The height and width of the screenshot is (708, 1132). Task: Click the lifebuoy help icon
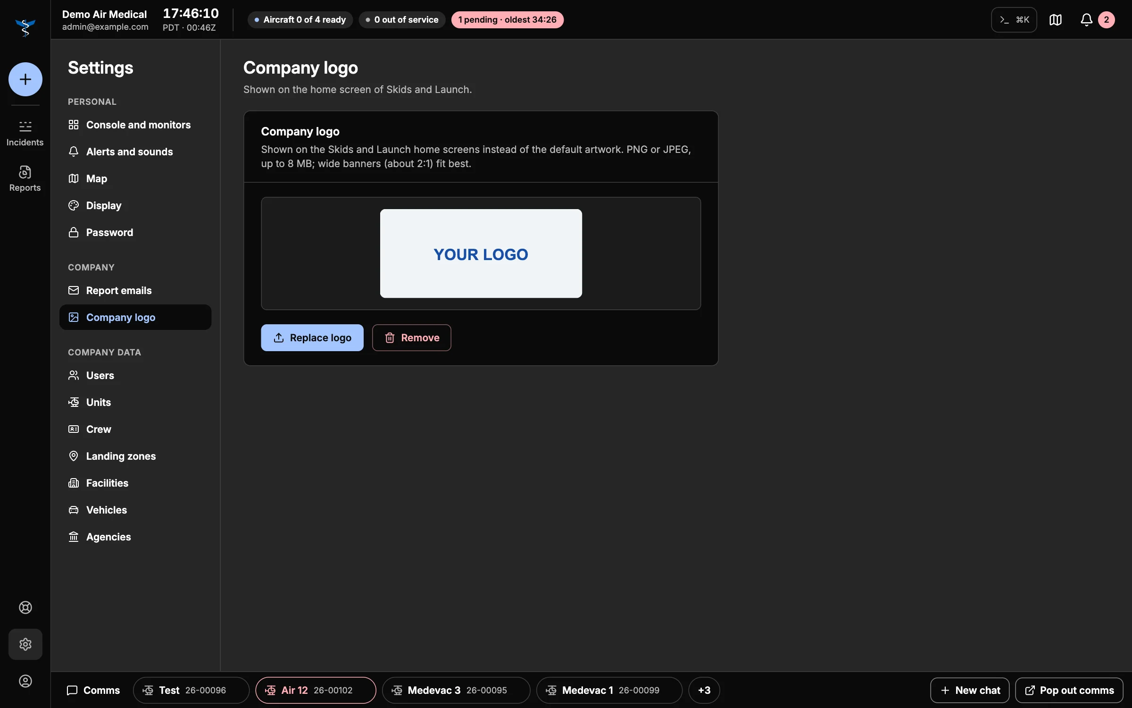point(25,607)
